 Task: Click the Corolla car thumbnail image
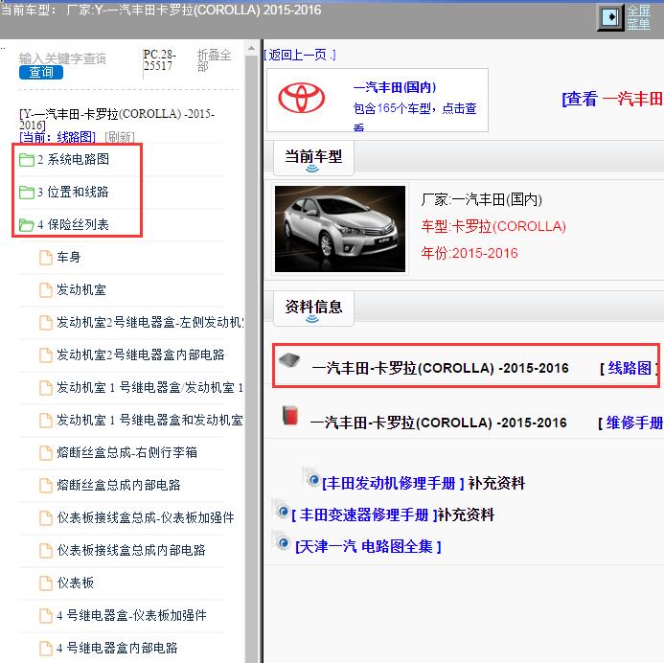[x=340, y=229]
